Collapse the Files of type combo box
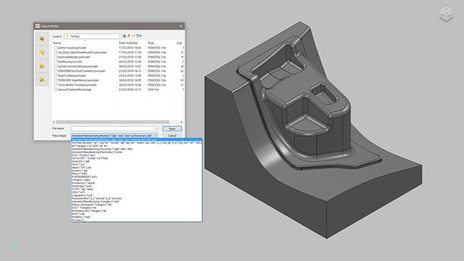464x261 pixels. [155, 136]
